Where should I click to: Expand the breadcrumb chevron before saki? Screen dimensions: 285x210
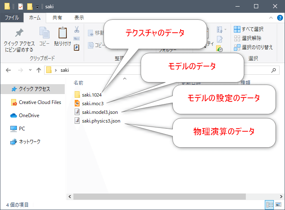point(56,70)
